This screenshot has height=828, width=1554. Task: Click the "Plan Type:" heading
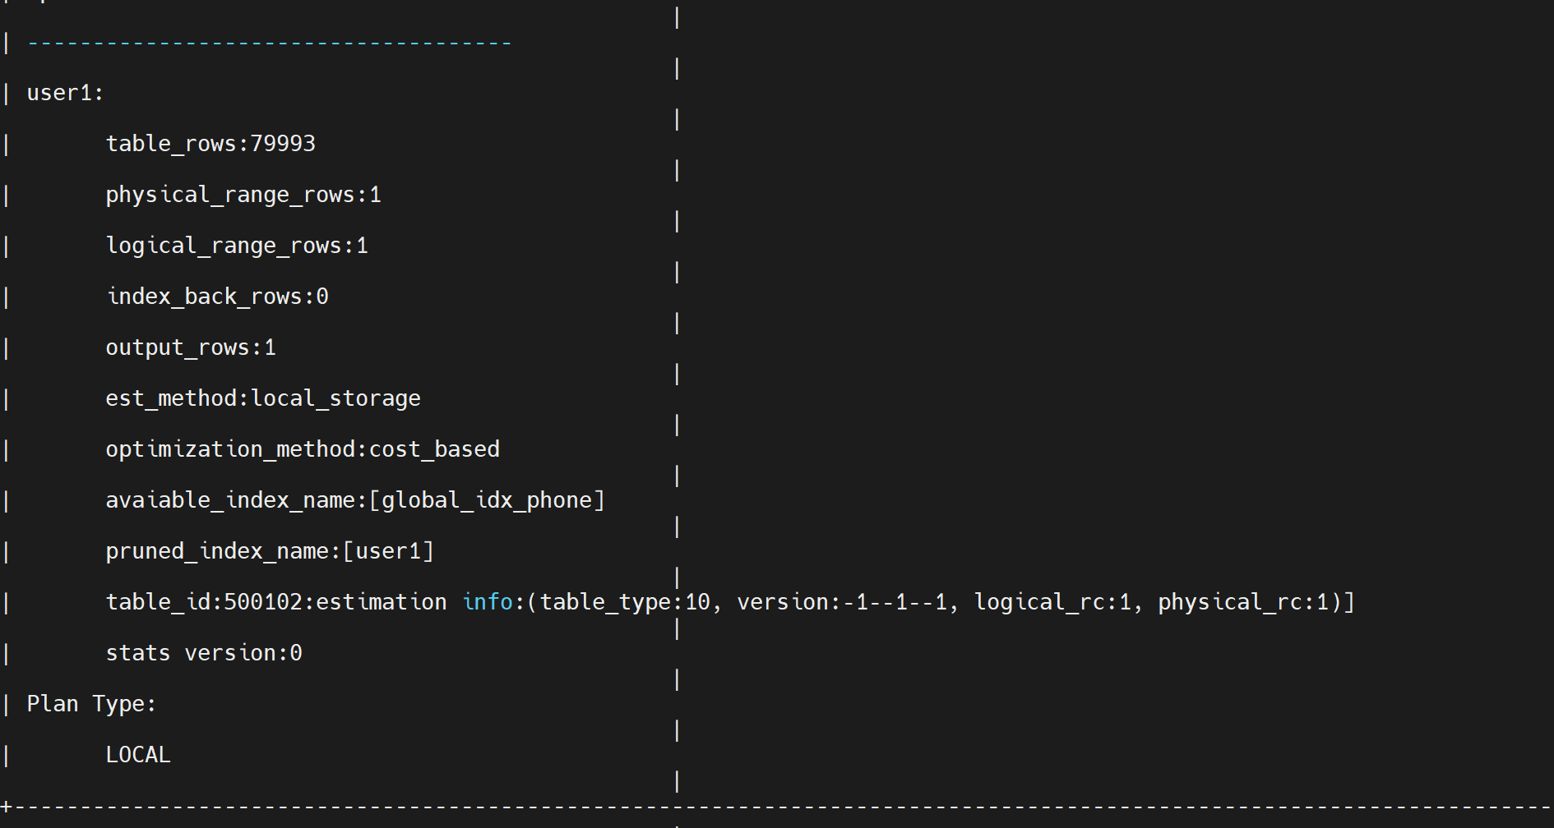coord(91,704)
